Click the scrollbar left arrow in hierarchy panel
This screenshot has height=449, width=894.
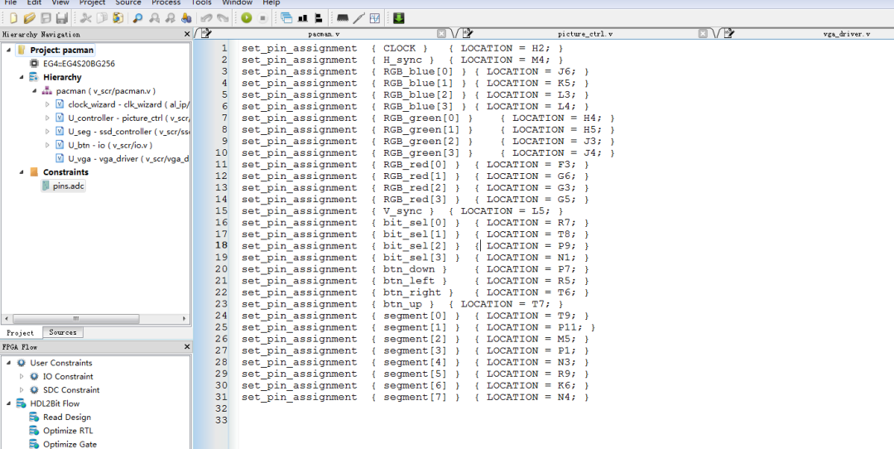tap(7, 319)
